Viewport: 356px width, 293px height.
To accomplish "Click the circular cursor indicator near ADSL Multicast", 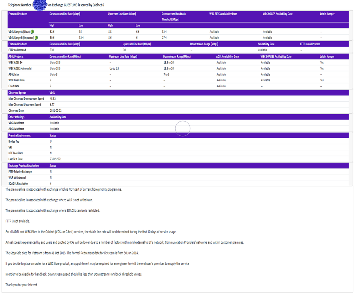I will tap(183, 128).
